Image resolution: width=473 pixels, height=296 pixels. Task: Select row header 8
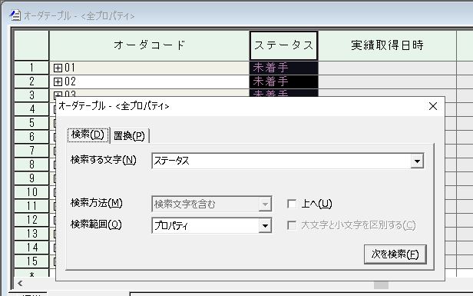click(x=31, y=165)
